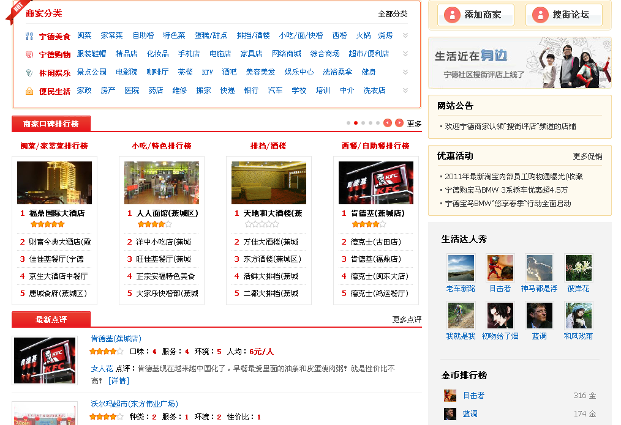The image size is (621, 425).
Task: Select the second carousel dot
Action: click(356, 123)
